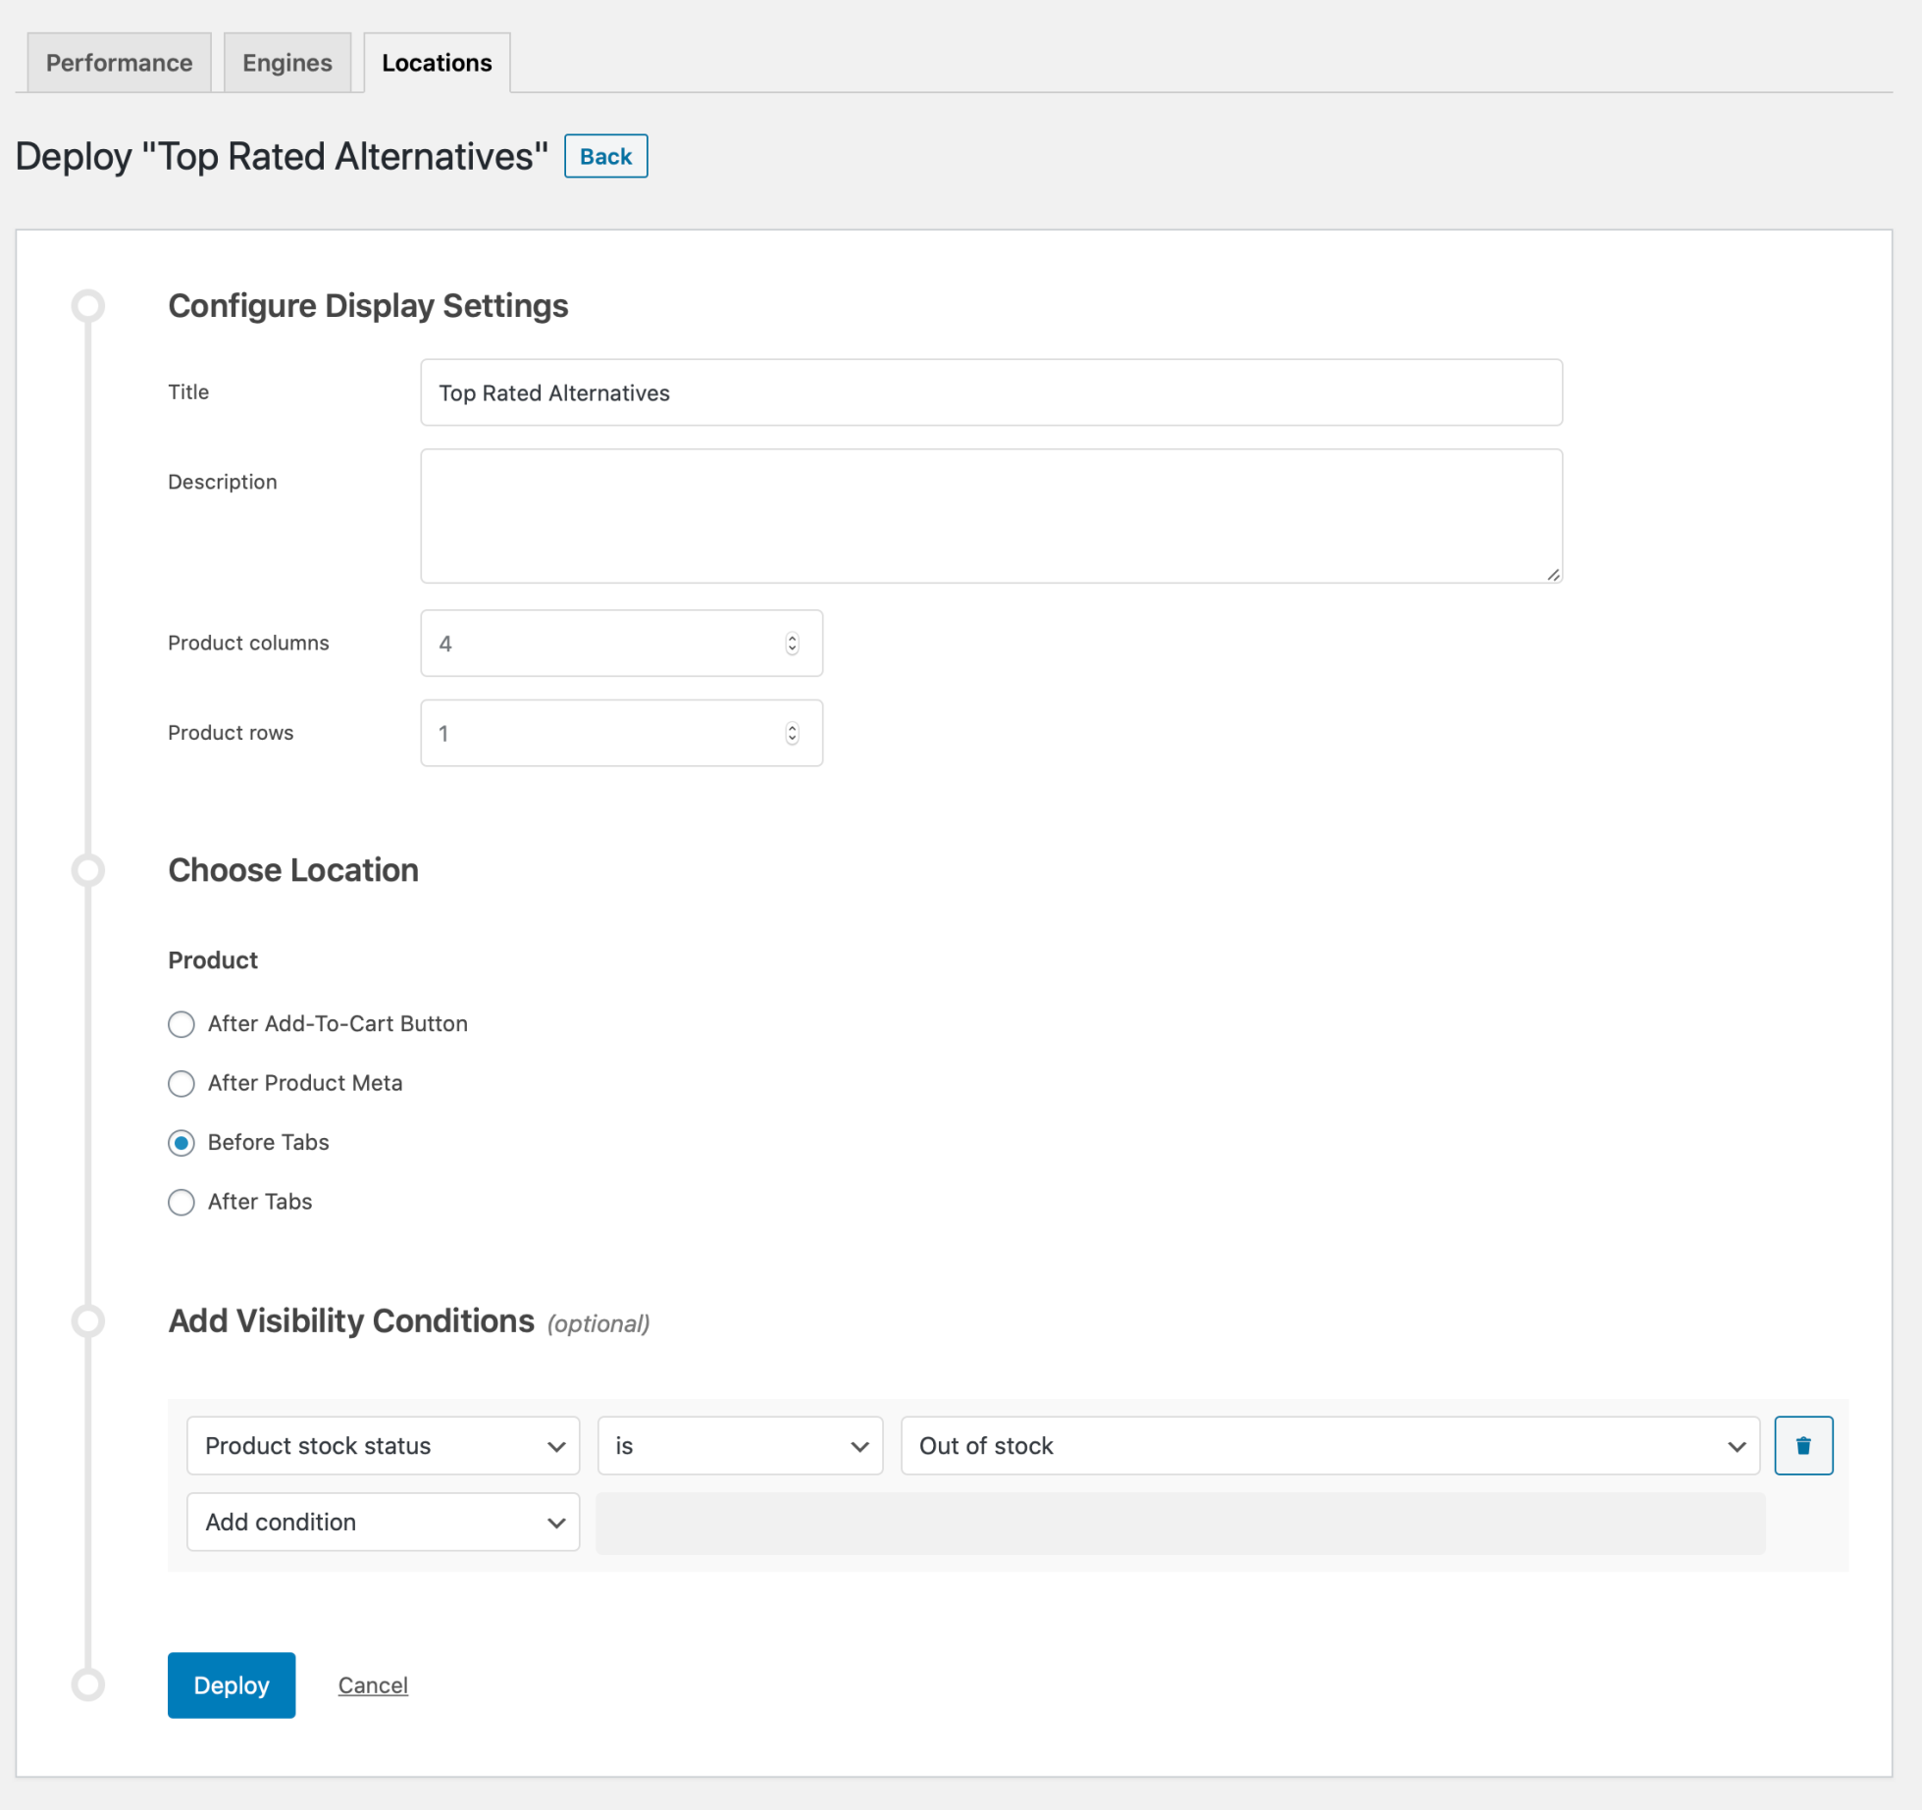Select the Before Tabs location option
Image resolution: width=1922 pixels, height=1810 pixels.
(x=182, y=1142)
